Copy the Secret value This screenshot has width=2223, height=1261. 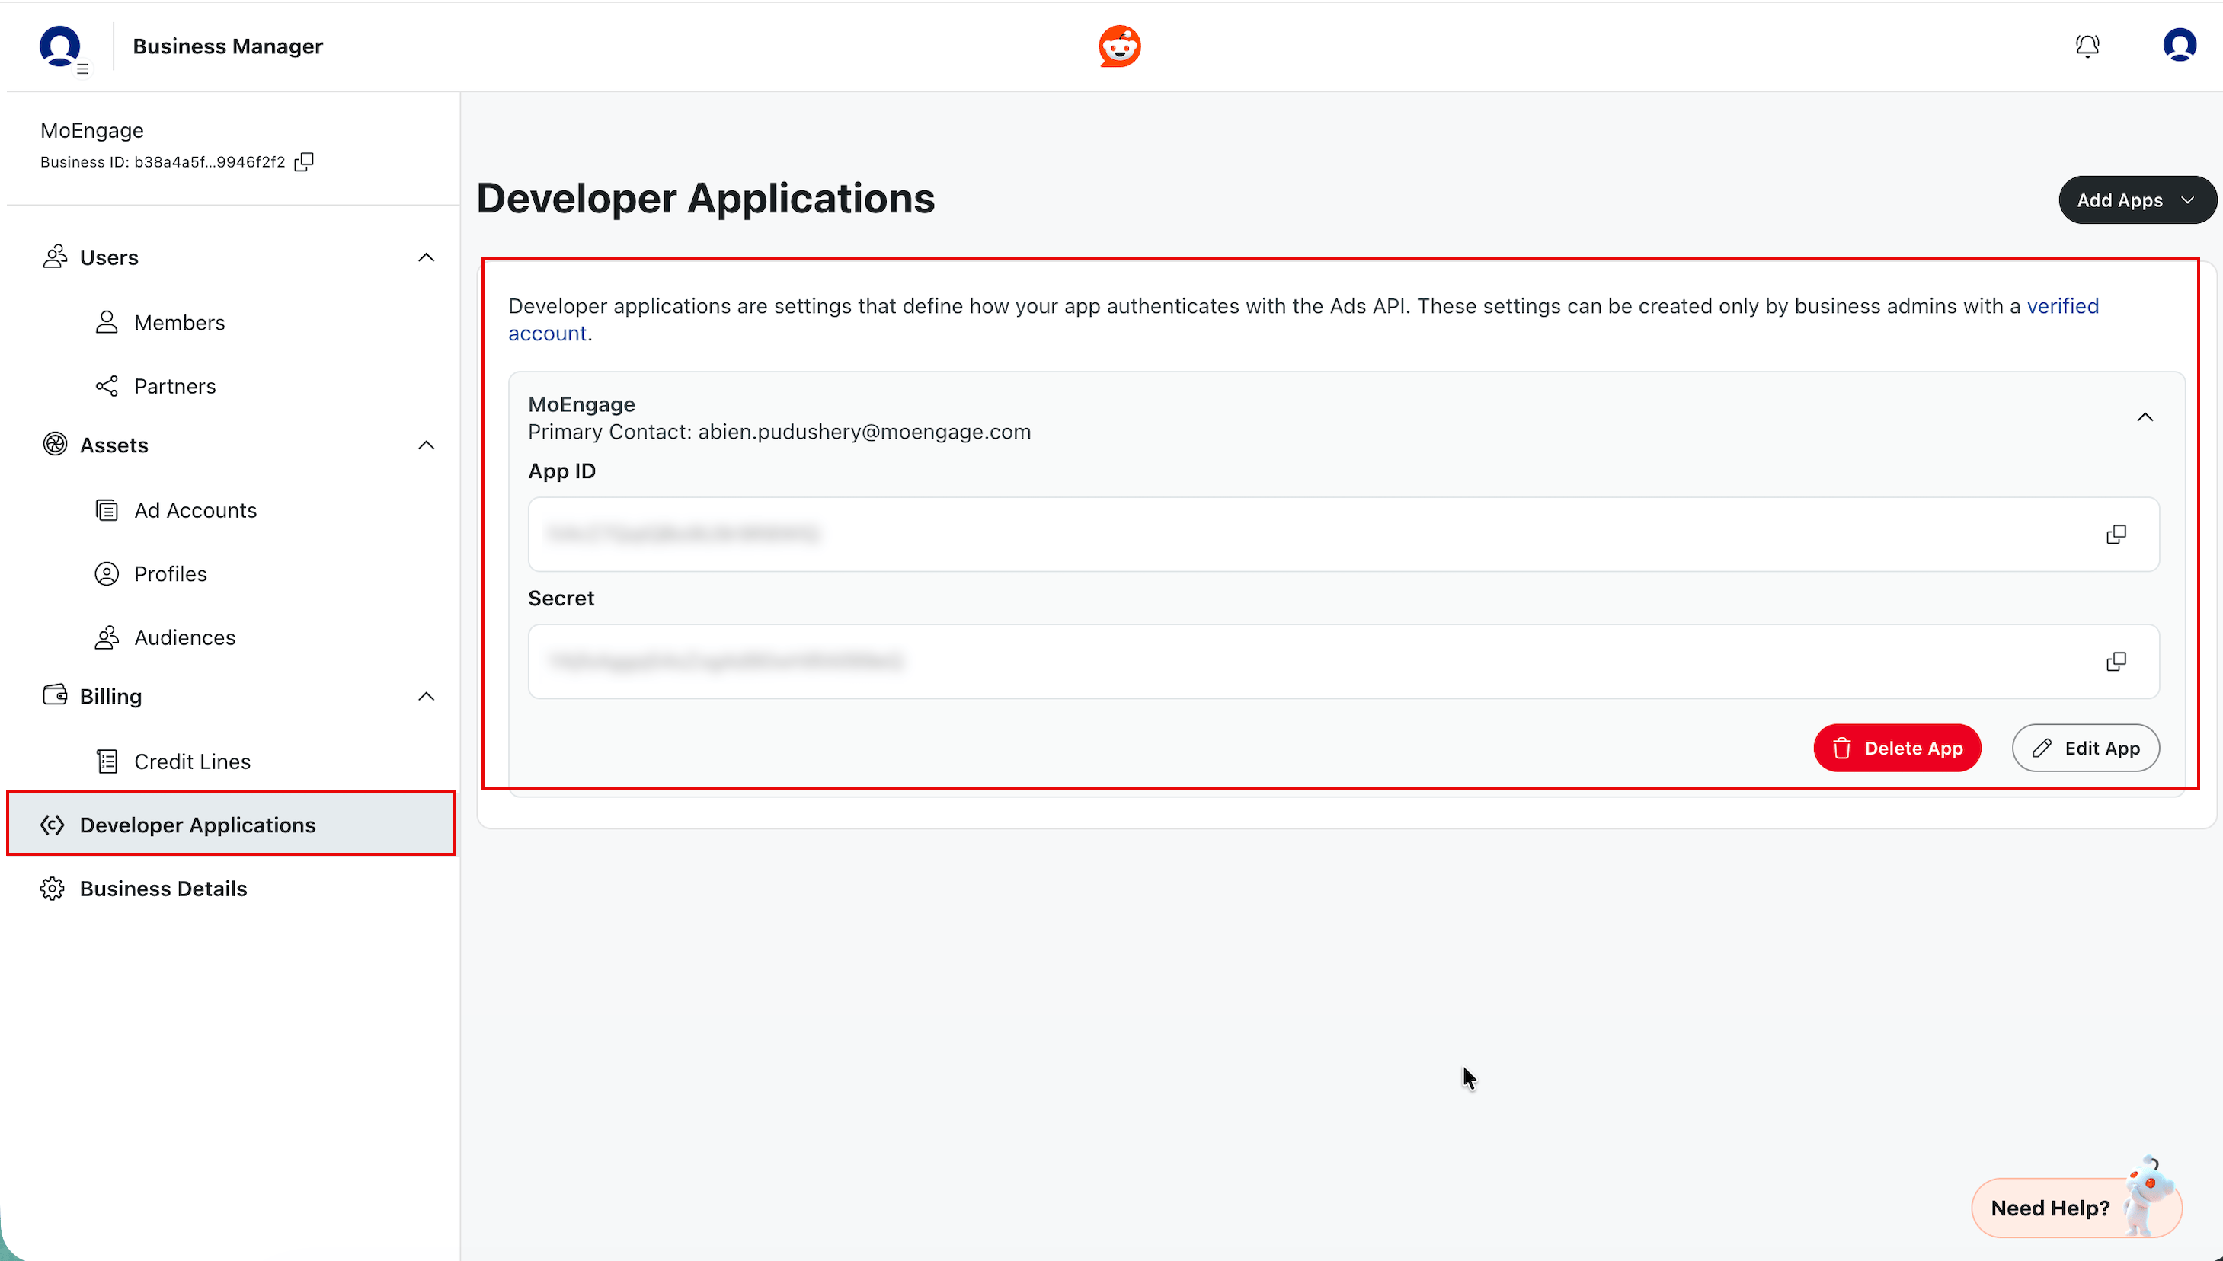click(2116, 662)
